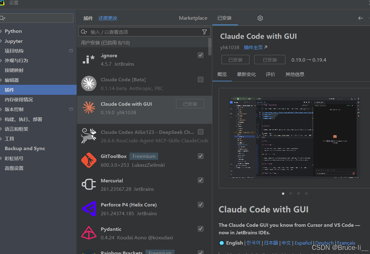Toggle the GitToolBox plugin checkbox
The image size is (370, 254).
click(200, 156)
